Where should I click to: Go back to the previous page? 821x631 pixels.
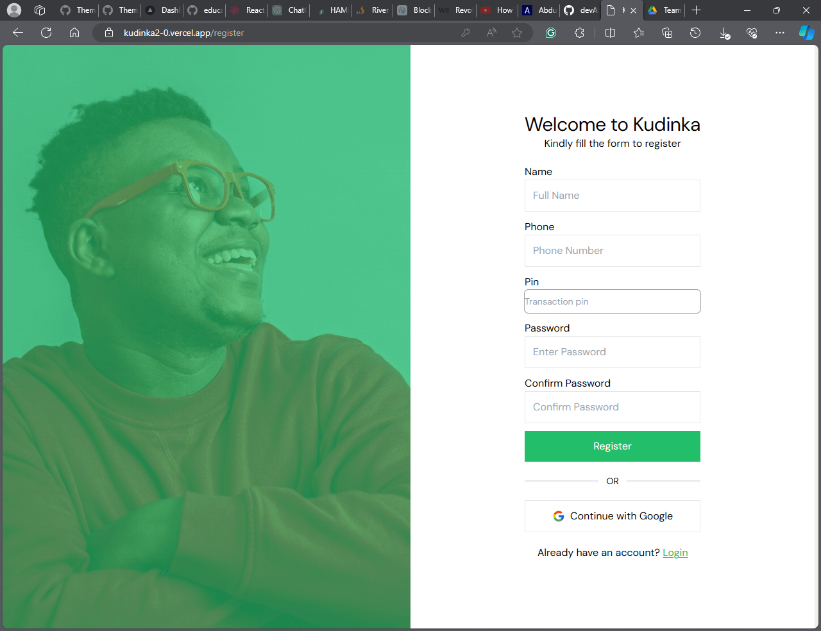click(x=18, y=33)
